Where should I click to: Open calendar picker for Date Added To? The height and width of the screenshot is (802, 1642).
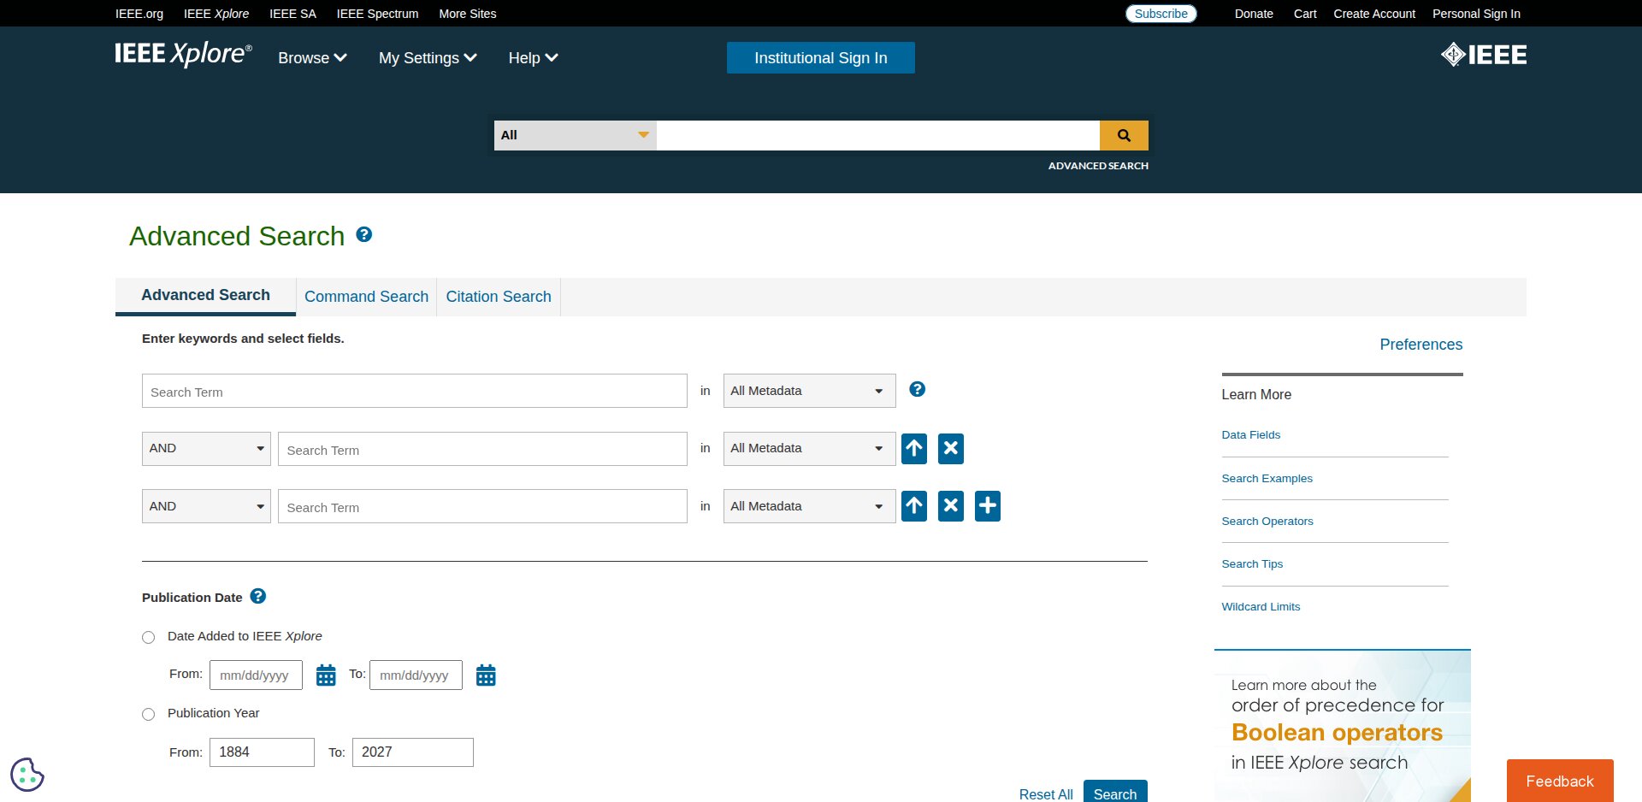click(x=486, y=675)
